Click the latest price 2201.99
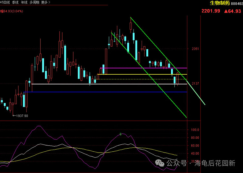Viewport: 243px width, 173px height. [211, 11]
